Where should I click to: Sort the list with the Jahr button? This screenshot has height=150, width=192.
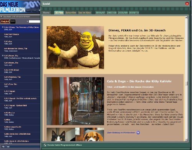(x=13, y=22)
